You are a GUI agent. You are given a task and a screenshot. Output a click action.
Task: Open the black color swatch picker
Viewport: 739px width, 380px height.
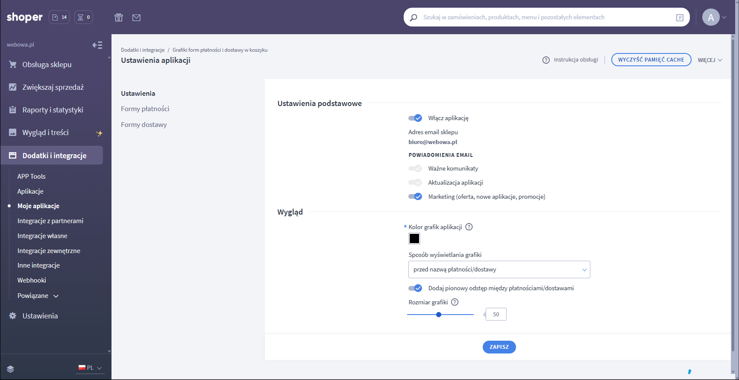tap(414, 239)
